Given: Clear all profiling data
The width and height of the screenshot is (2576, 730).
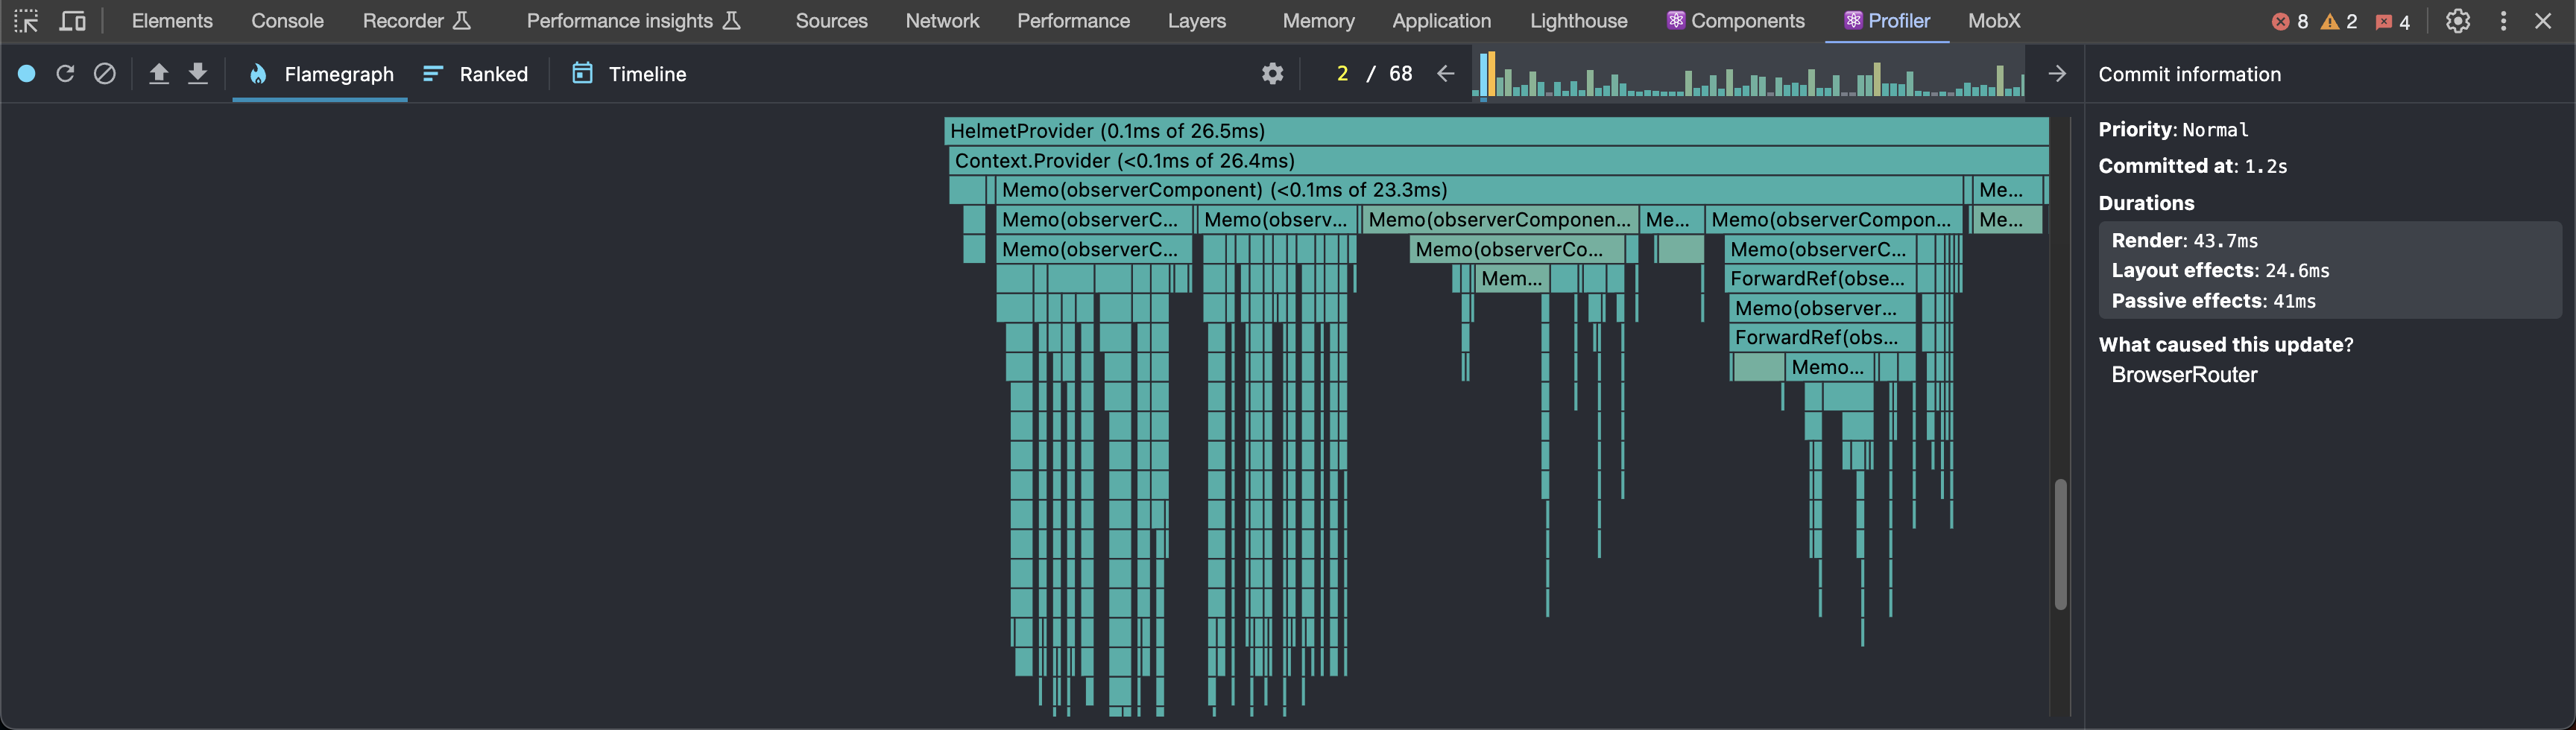Looking at the screenshot, I should [x=104, y=73].
